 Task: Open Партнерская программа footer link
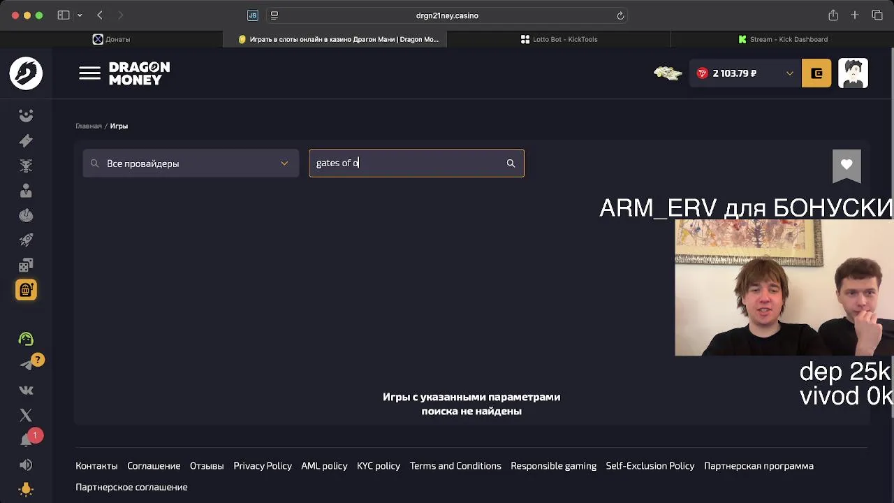pyautogui.click(x=759, y=466)
